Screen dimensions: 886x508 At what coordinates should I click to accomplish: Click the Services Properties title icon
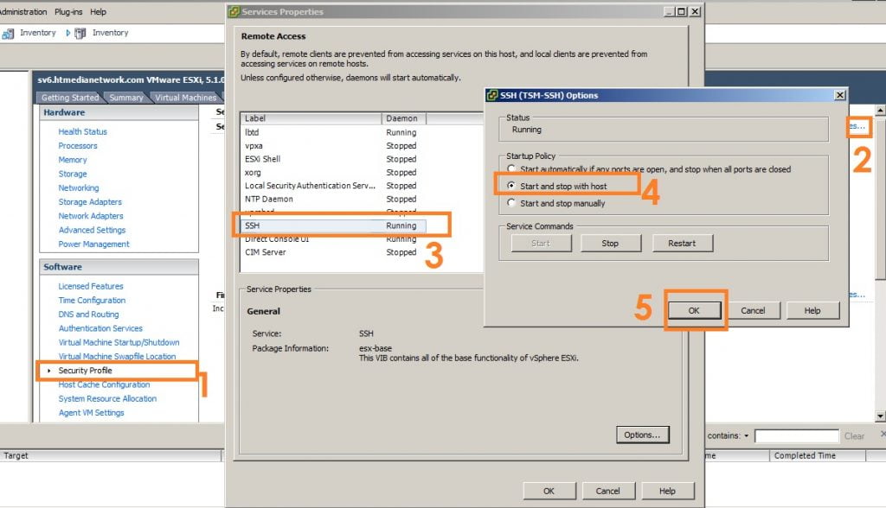coord(234,12)
